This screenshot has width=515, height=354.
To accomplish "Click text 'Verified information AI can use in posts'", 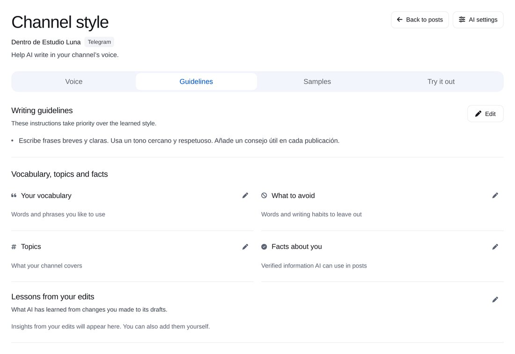I will pyautogui.click(x=314, y=266).
